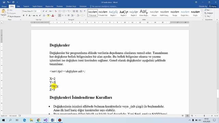Switch to the Sayfa Düzeni tab
The height and width of the screenshot is (123, 219).
coord(37,6)
